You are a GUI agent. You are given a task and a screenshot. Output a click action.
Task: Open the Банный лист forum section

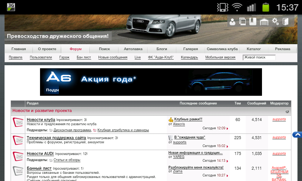click(39, 168)
